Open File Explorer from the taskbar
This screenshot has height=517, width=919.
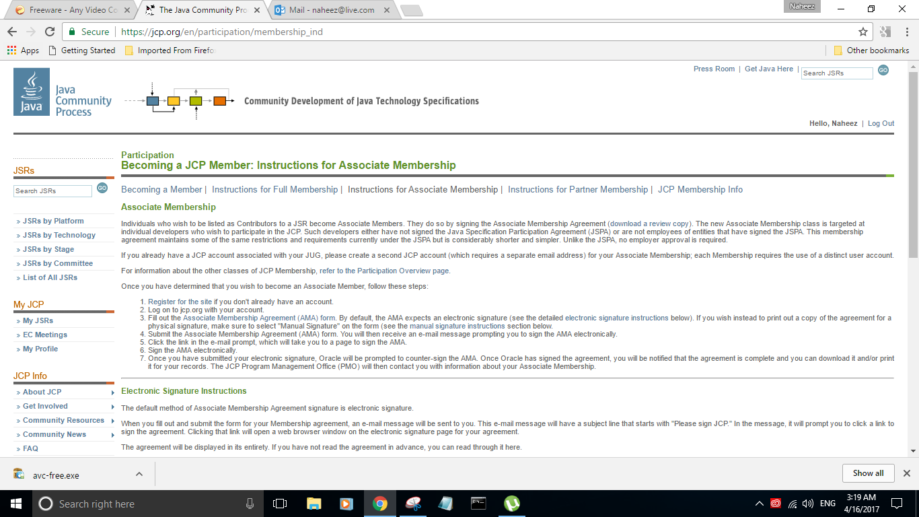click(314, 504)
